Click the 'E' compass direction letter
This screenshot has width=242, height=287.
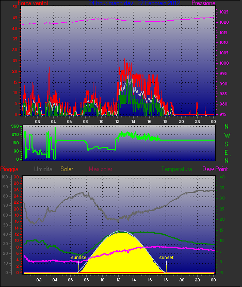(227, 152)
